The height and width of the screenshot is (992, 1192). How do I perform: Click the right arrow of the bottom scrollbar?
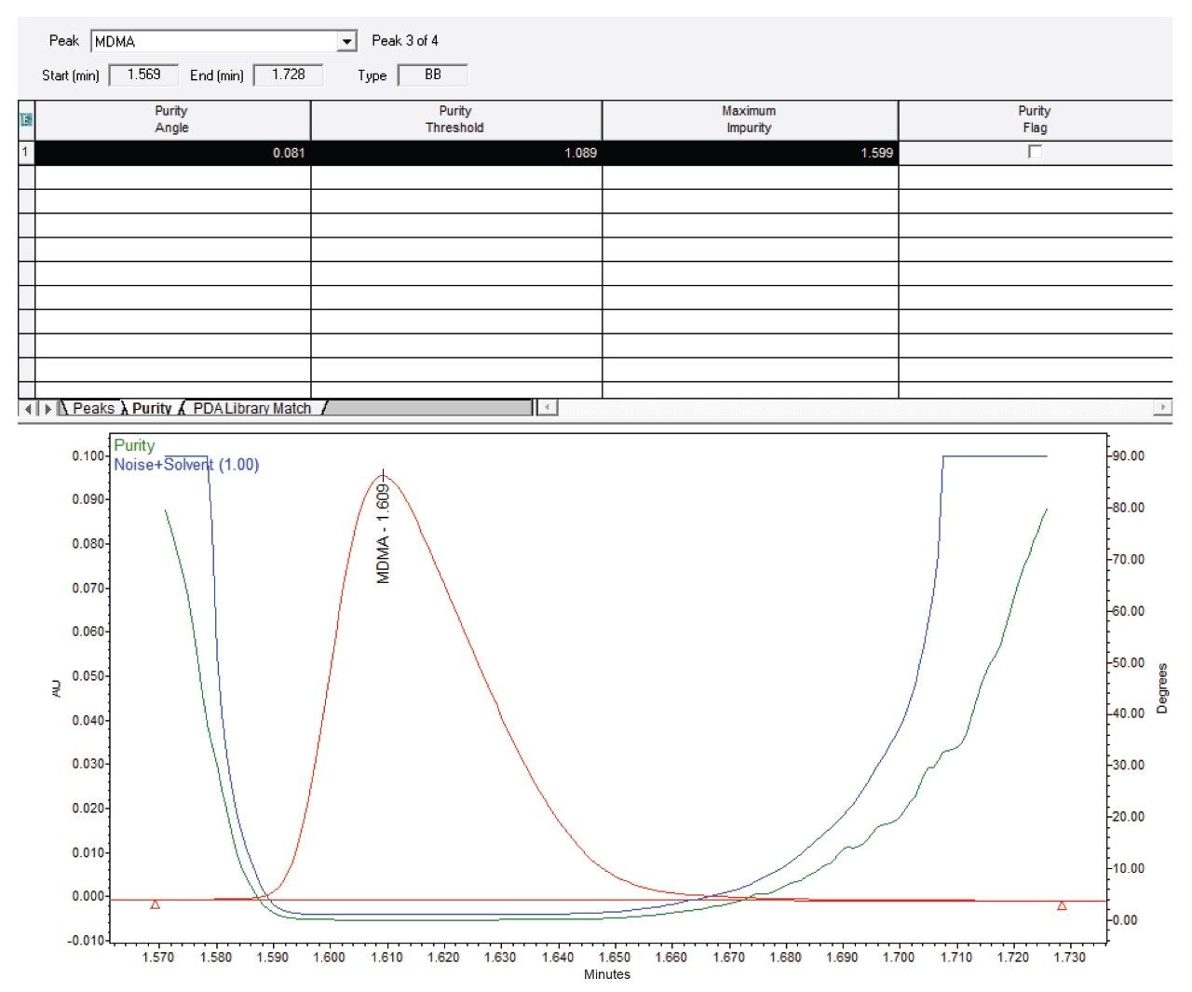[x=1164, y=408]
